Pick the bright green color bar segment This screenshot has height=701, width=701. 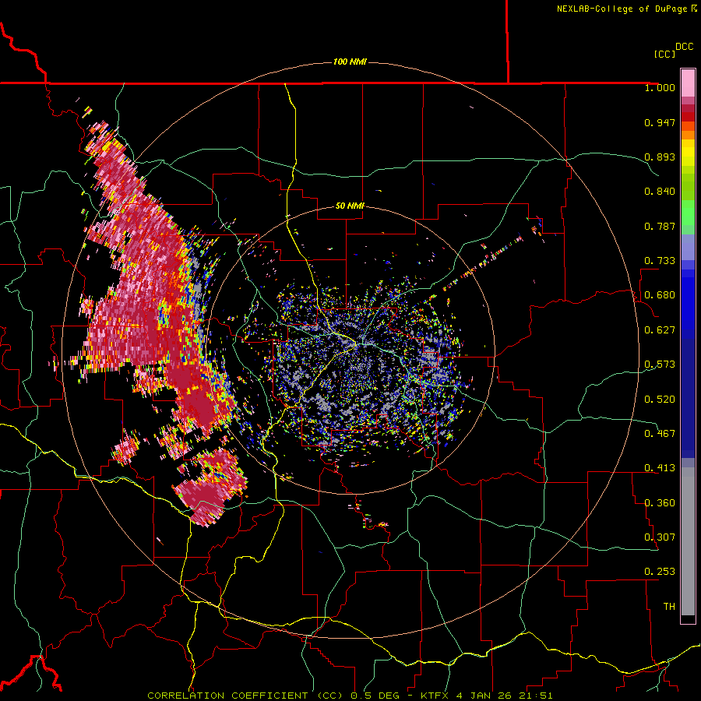click(x=688, y=213)
